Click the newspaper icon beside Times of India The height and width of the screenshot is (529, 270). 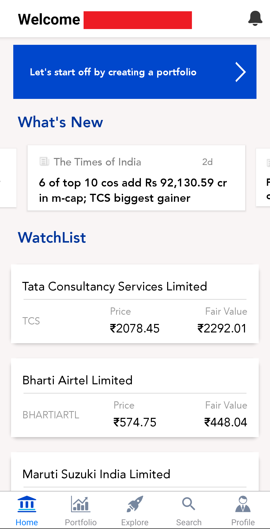click(44, 161)
